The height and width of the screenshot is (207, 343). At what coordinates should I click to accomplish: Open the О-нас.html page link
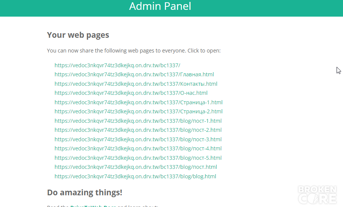tap(131, 93)
